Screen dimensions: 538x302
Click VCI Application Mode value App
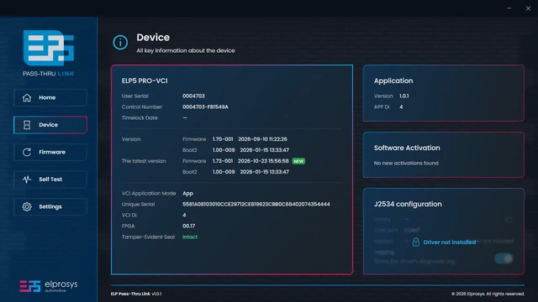(187, 194)
